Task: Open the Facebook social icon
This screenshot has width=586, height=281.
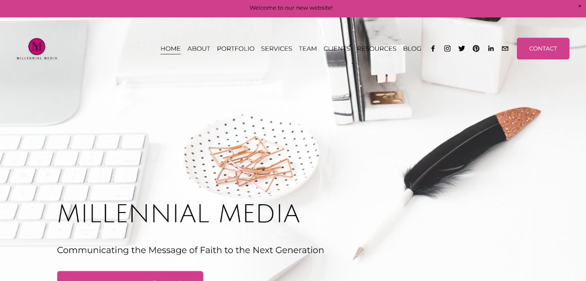Action: click(433, 48)
